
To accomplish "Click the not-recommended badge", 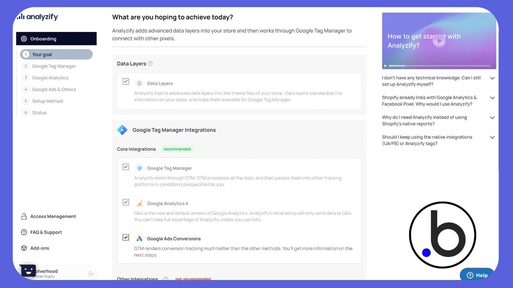I will (x=193, y=279).
